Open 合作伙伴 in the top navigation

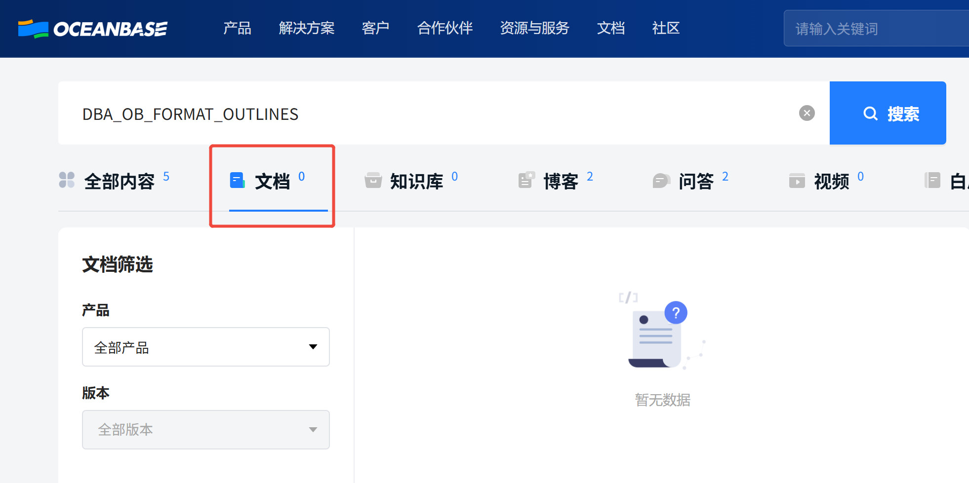[444, 28]
